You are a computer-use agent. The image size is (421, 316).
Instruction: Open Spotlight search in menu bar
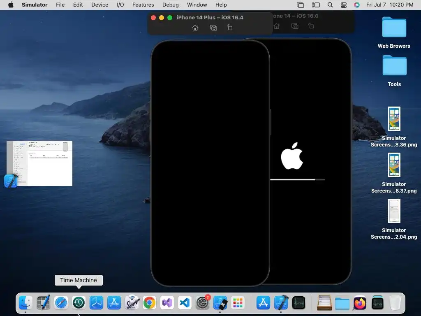click(330, 5)
